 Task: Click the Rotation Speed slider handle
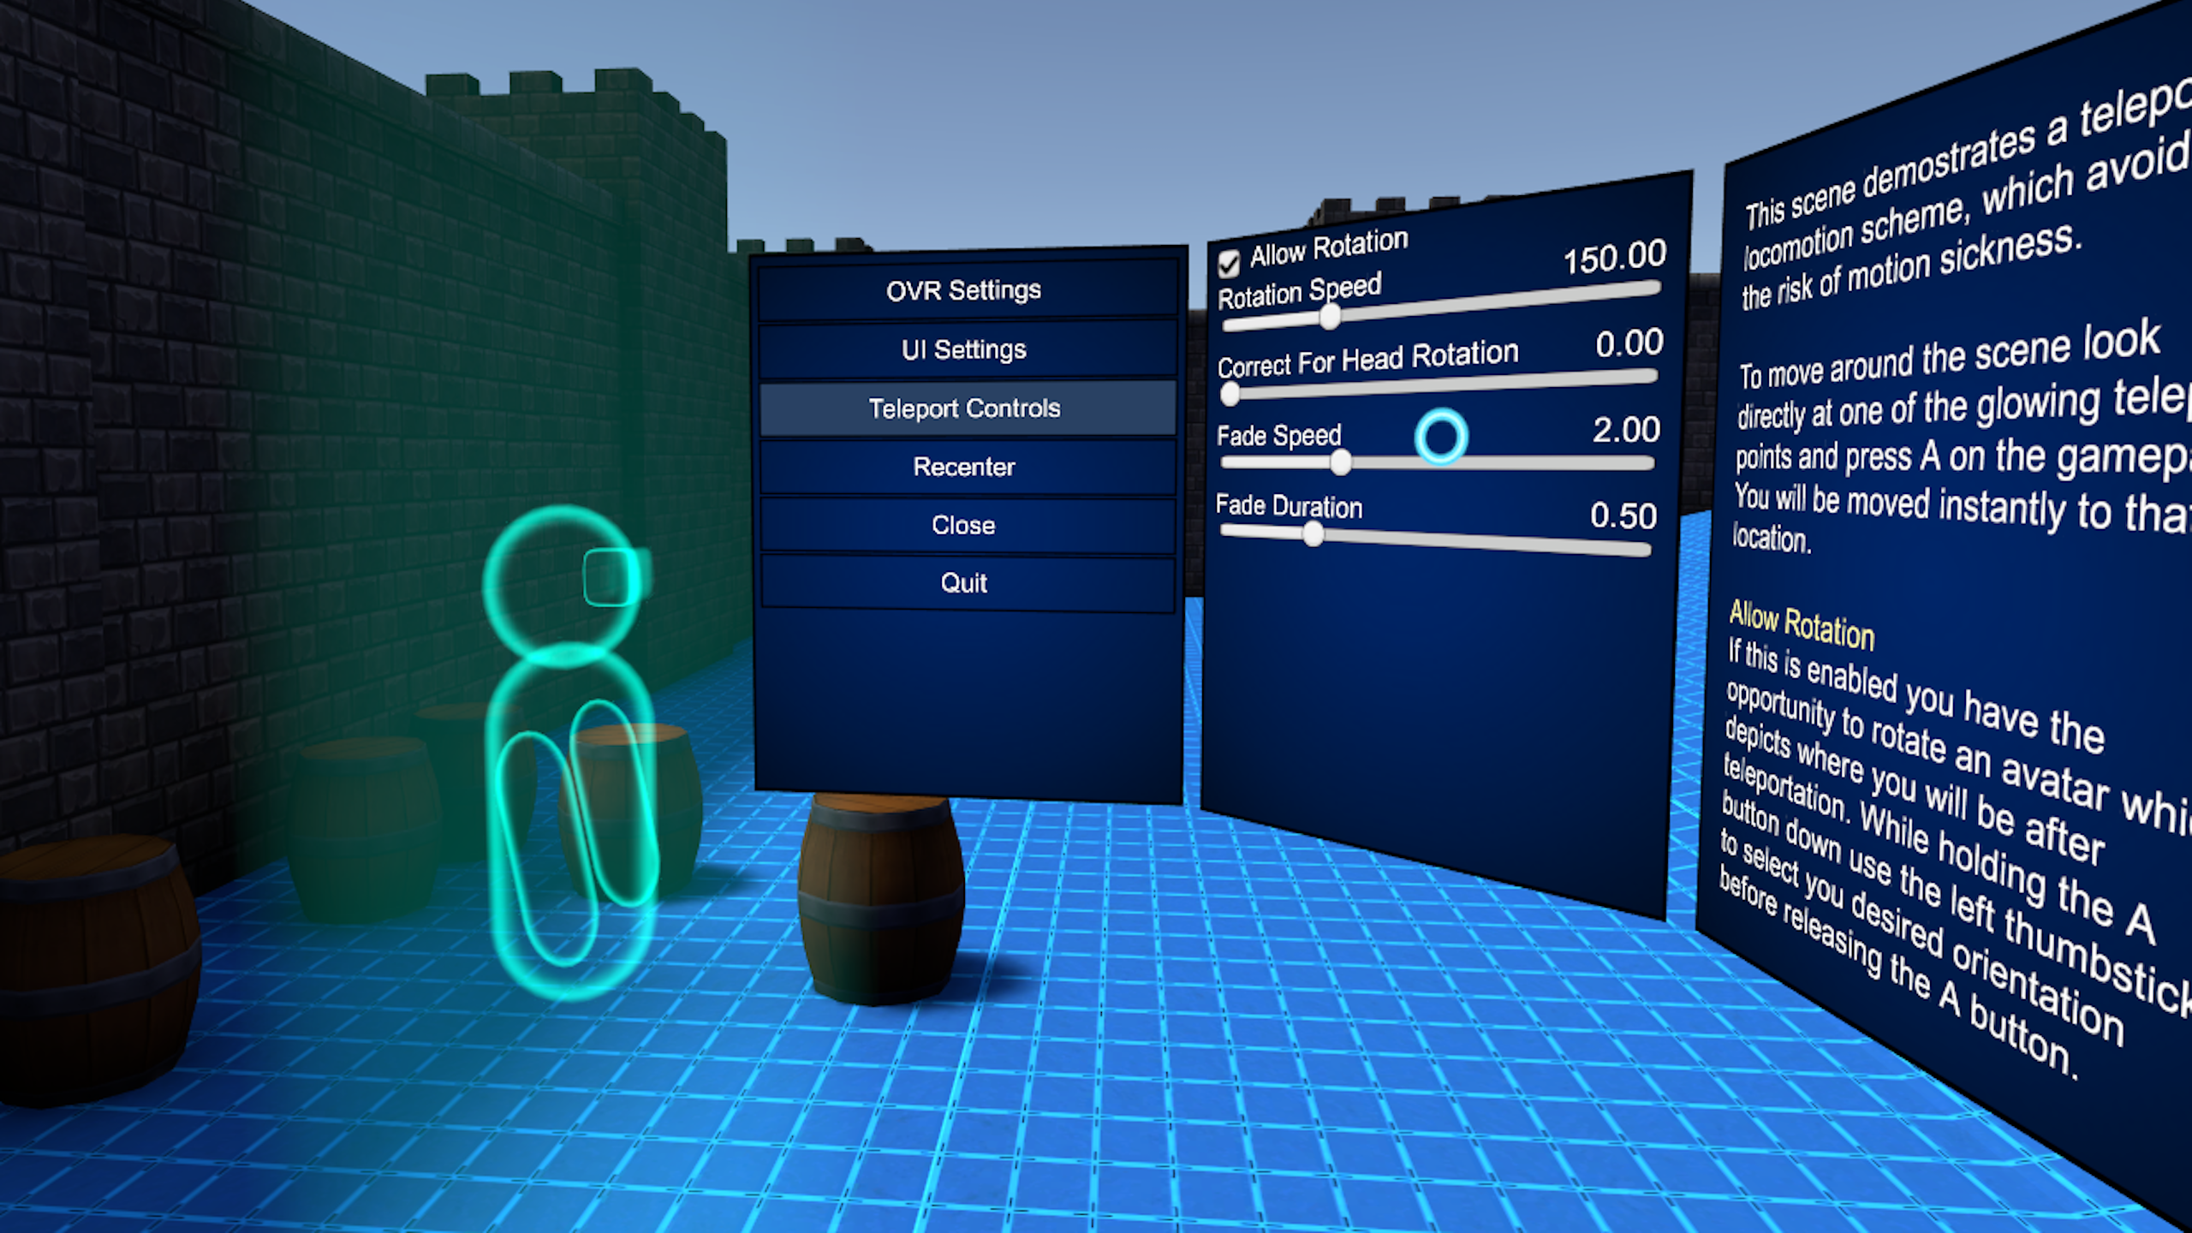1329,318
